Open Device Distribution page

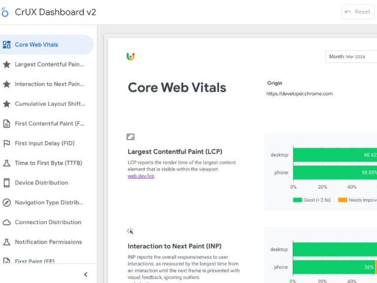47,183
